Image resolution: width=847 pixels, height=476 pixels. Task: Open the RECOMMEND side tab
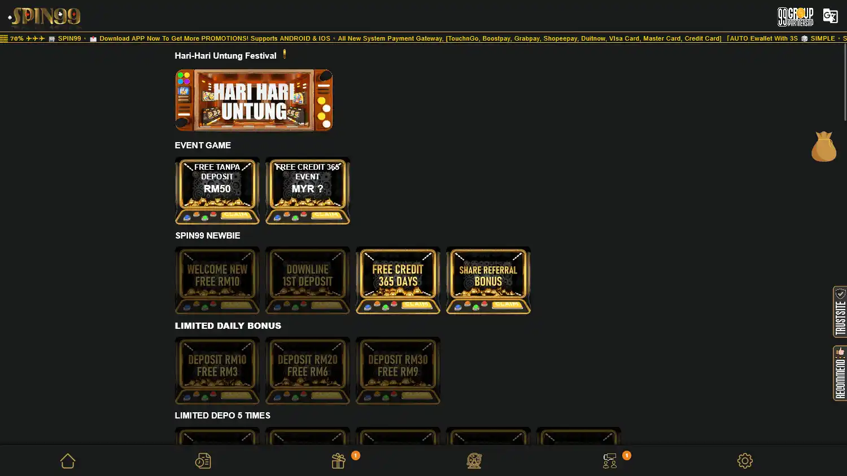pos(840,373)
